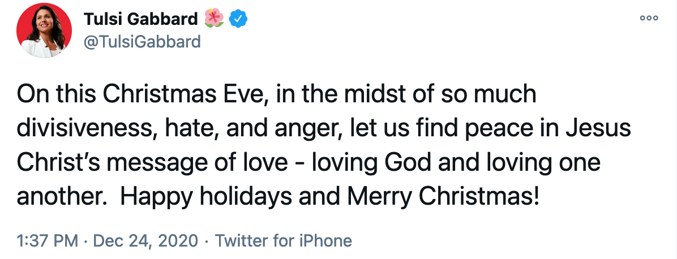Click the 1:37 PM timestamp

pyautogui.click(x=48, y=240)
